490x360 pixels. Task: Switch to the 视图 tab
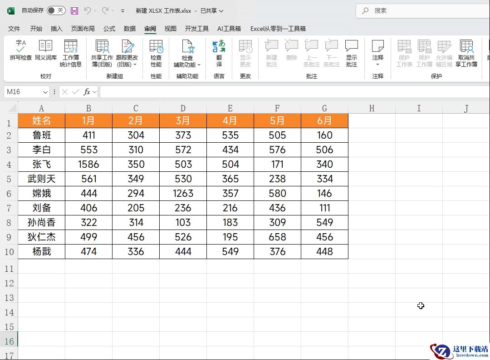pos(170,29)
